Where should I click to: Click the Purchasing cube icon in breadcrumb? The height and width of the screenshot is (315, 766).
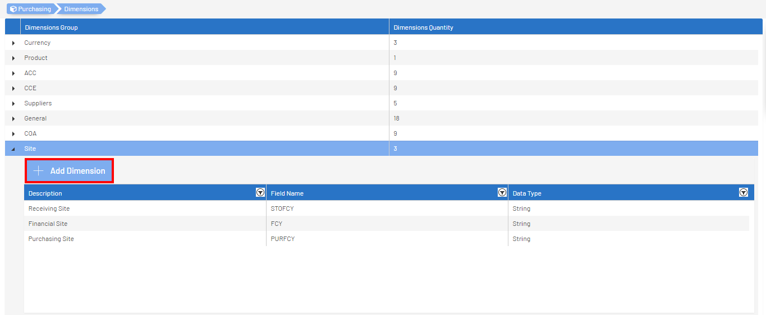[x=13, y=9]
